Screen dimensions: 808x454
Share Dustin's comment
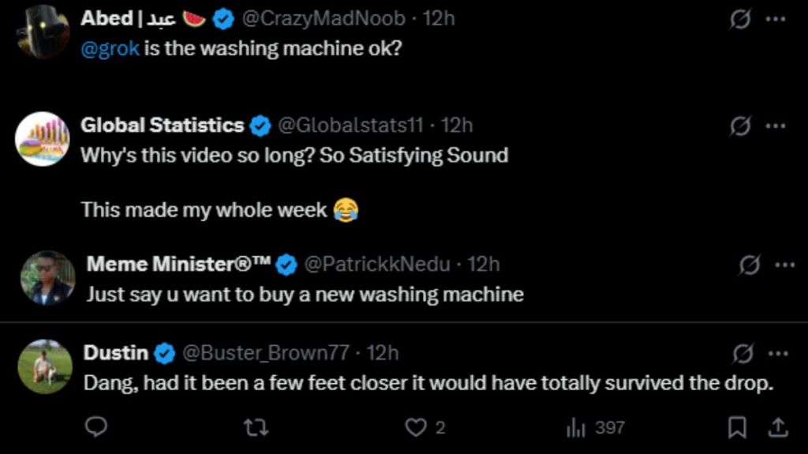pos(778,427)
